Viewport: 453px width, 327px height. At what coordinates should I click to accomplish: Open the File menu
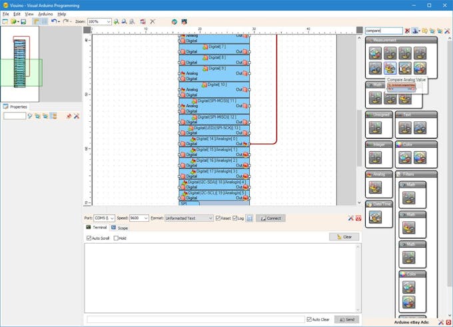[x=5, y=14]
